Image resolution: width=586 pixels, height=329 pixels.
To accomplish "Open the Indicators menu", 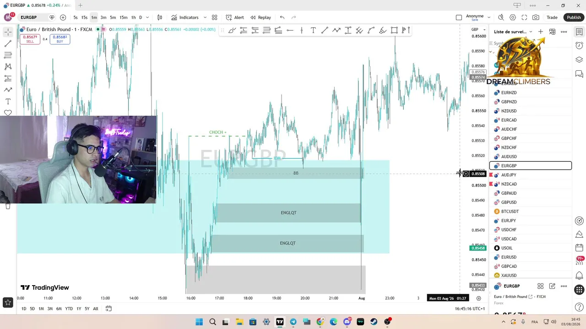I will (x=185, y=17).
